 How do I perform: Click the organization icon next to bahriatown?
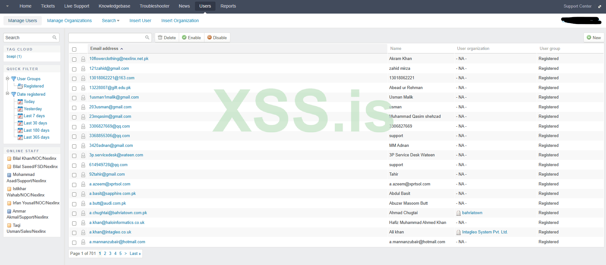tap(458, 213)
